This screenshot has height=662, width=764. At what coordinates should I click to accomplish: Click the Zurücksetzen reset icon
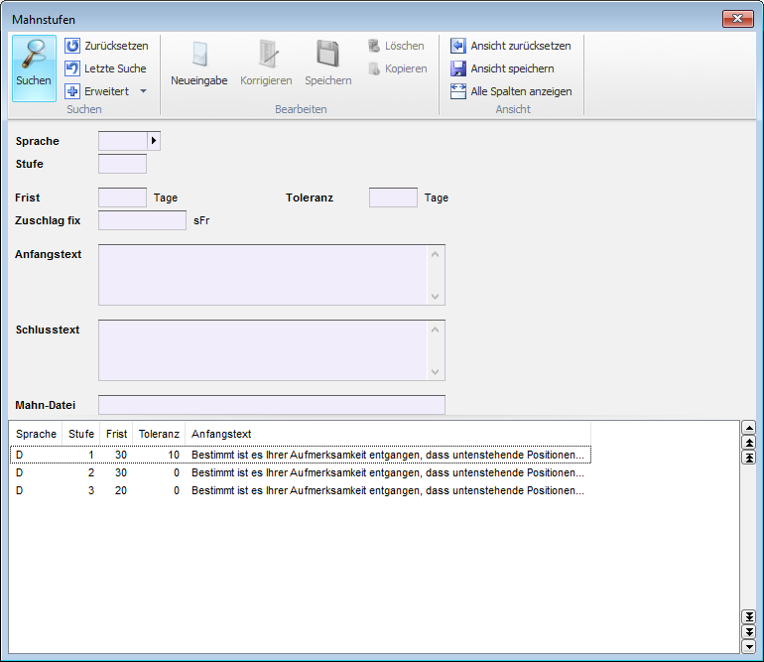72,46
